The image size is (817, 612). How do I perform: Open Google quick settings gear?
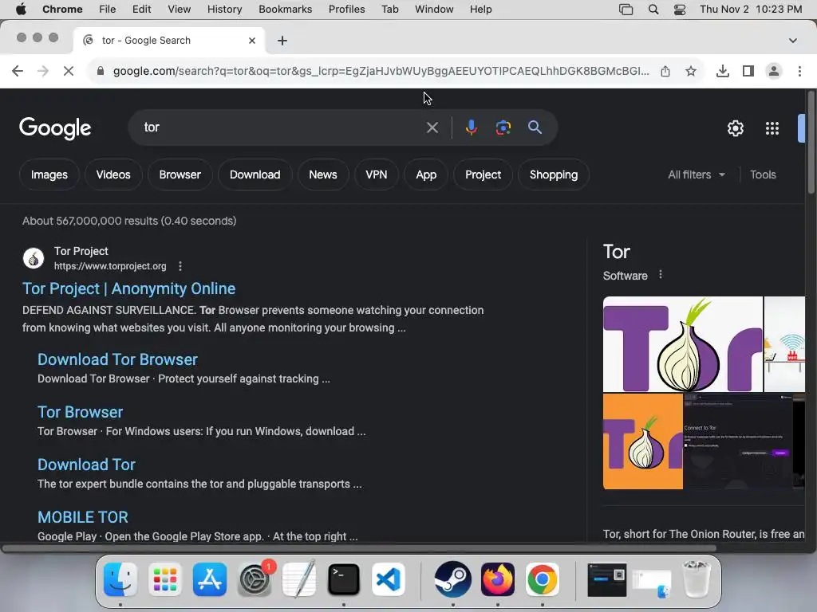(x=735, y=128)
